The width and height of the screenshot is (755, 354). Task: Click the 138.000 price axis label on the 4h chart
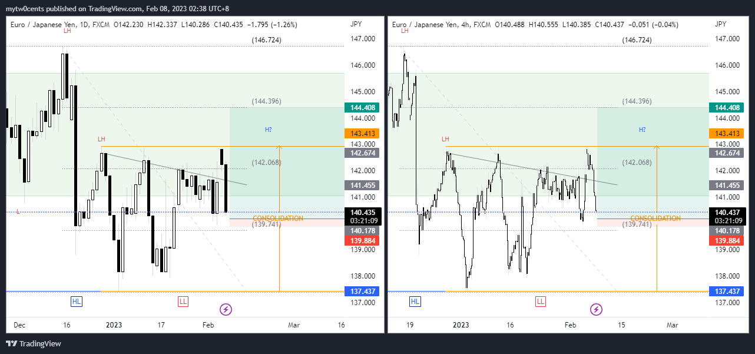click(x=728, y=276)
